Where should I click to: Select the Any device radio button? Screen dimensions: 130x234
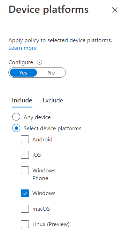tap(16, 117)
